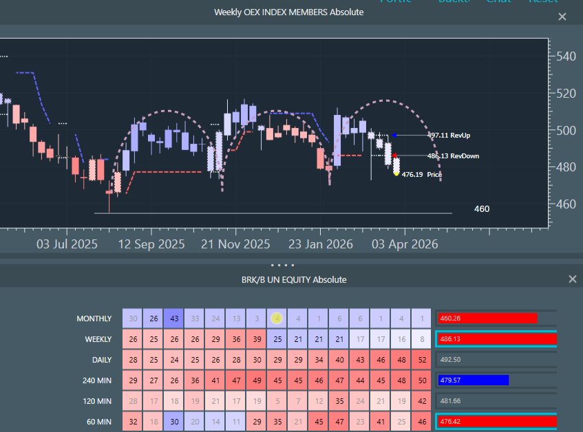Click the 520 price axis label
583x432 pixels.
pyautogui.click(x=566, y=94)
